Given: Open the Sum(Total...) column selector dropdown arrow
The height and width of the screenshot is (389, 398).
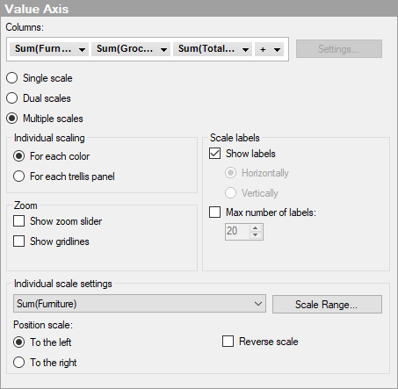Looking at the screenshot, I should pos(245,49).
